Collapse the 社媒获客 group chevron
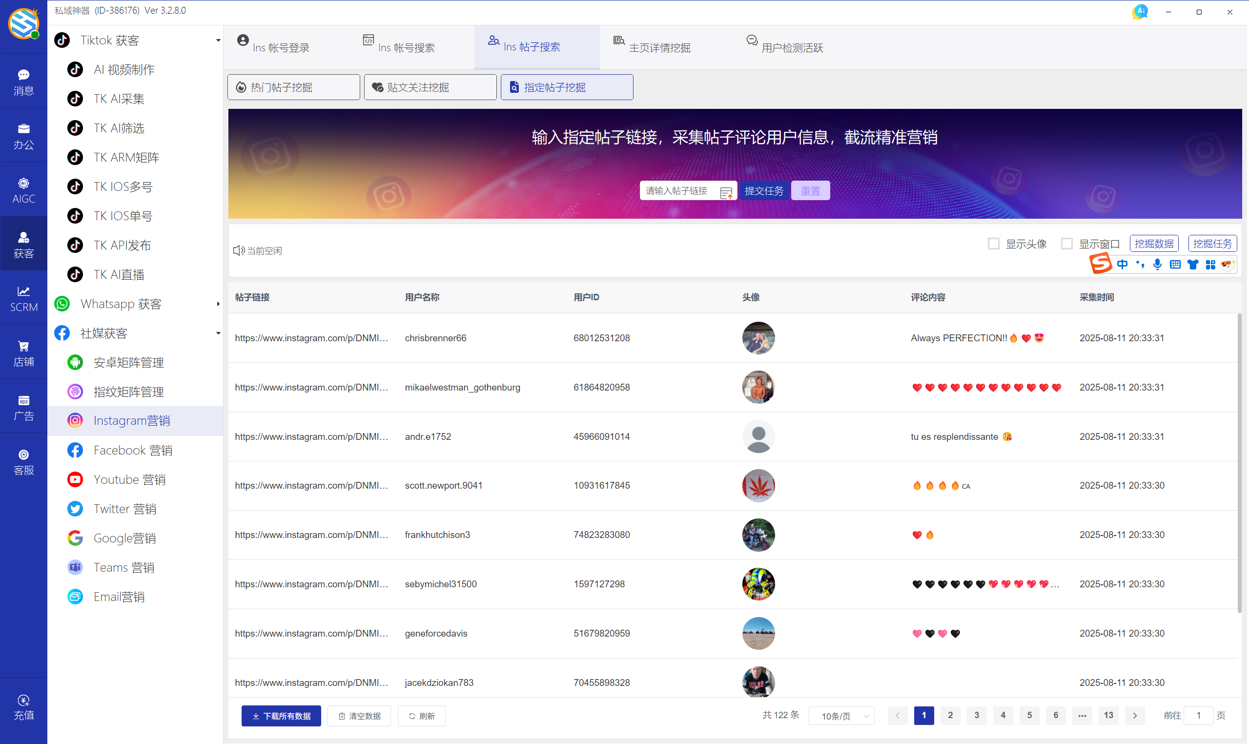 click(x=218, y=333)
